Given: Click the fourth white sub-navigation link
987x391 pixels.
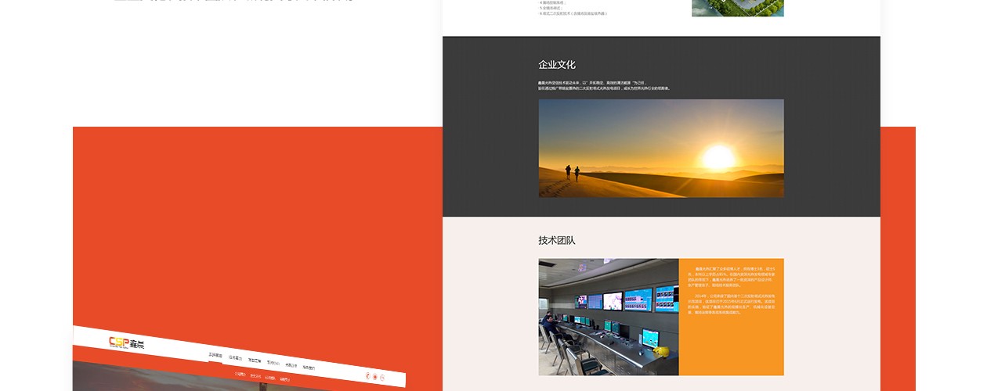Looking at the screenshot, I should 284,380.
